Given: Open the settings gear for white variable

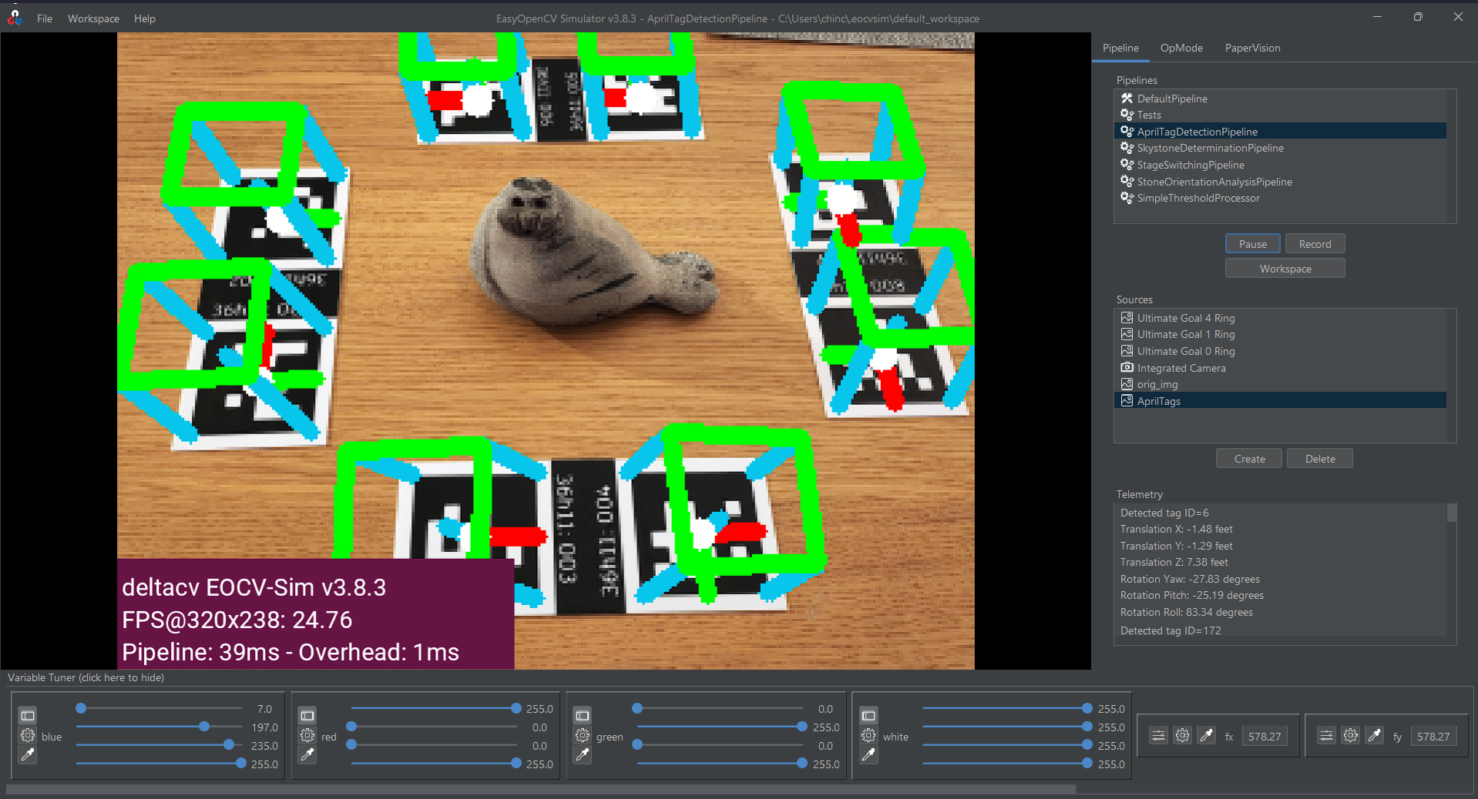Looking at the screenshot, I should (868, 736).
